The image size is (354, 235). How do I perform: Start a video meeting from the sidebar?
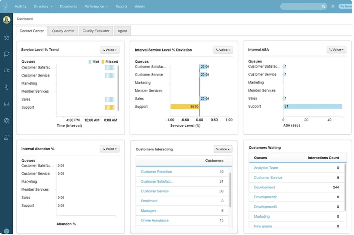[x=6, y=70]
